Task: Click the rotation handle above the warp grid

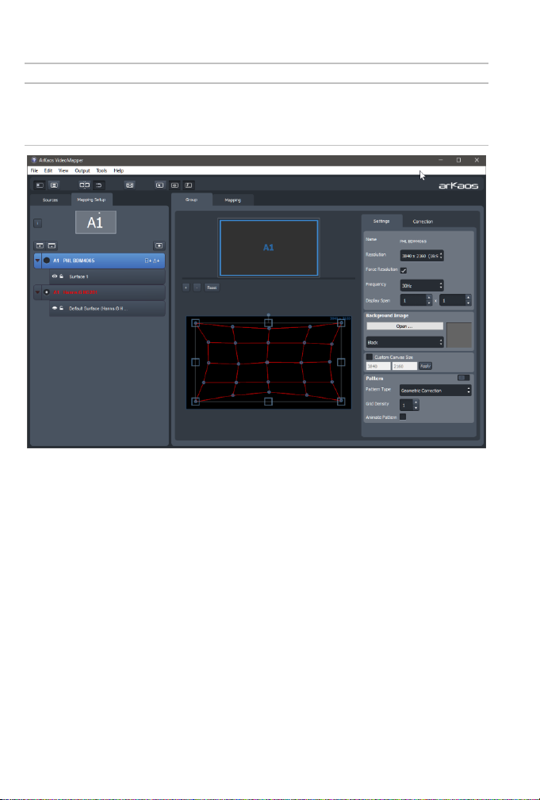Action: (x=268, y=314)
